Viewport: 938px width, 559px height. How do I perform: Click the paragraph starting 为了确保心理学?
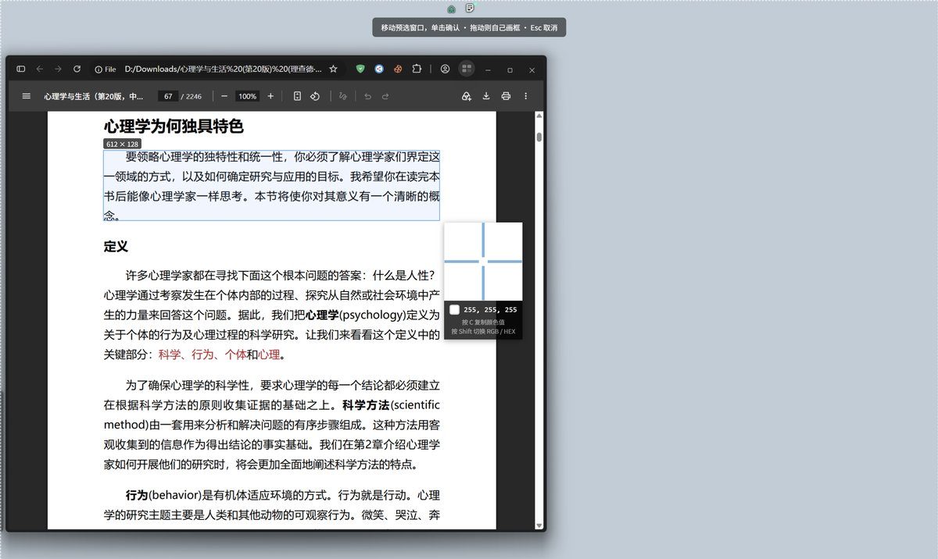click(271, 425)
